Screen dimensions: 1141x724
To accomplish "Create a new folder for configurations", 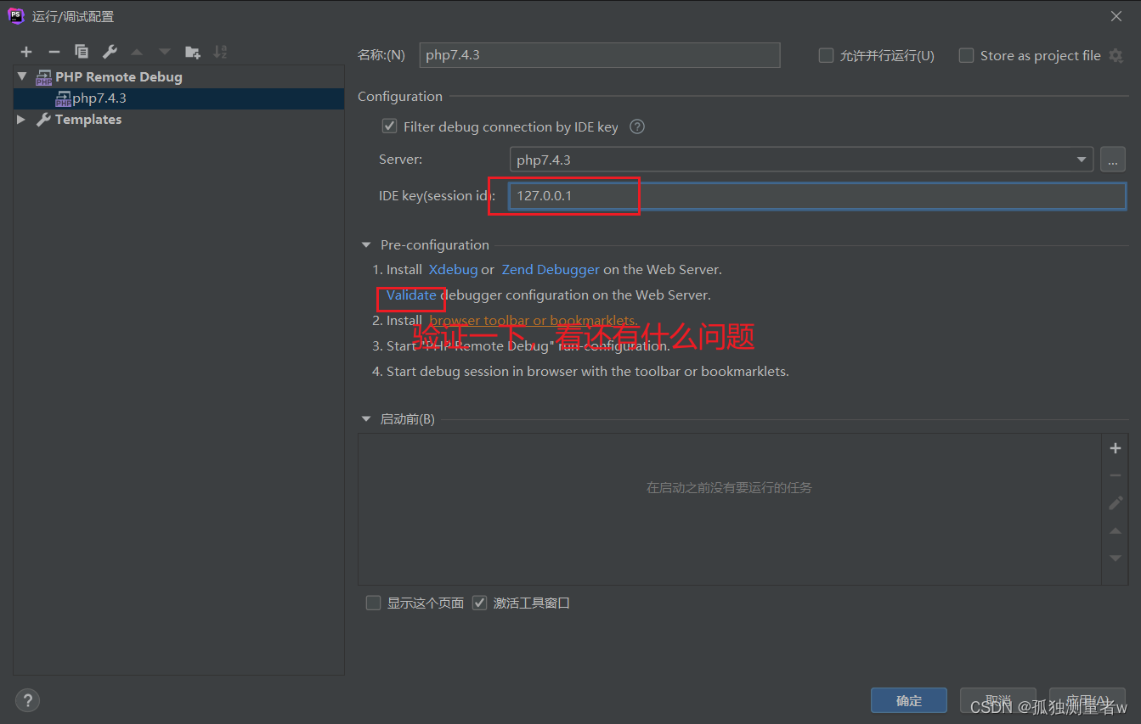I will tap(193, 51).
